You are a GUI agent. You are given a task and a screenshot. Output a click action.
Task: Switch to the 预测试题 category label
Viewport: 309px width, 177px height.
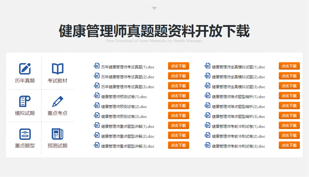(57, 146)
